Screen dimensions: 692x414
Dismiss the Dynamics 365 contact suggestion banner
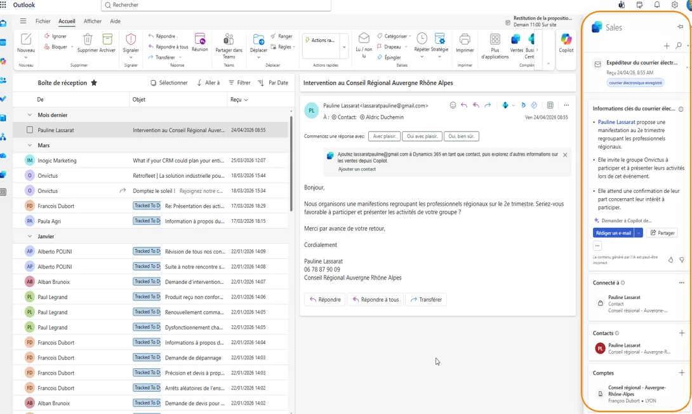(565, 155)
